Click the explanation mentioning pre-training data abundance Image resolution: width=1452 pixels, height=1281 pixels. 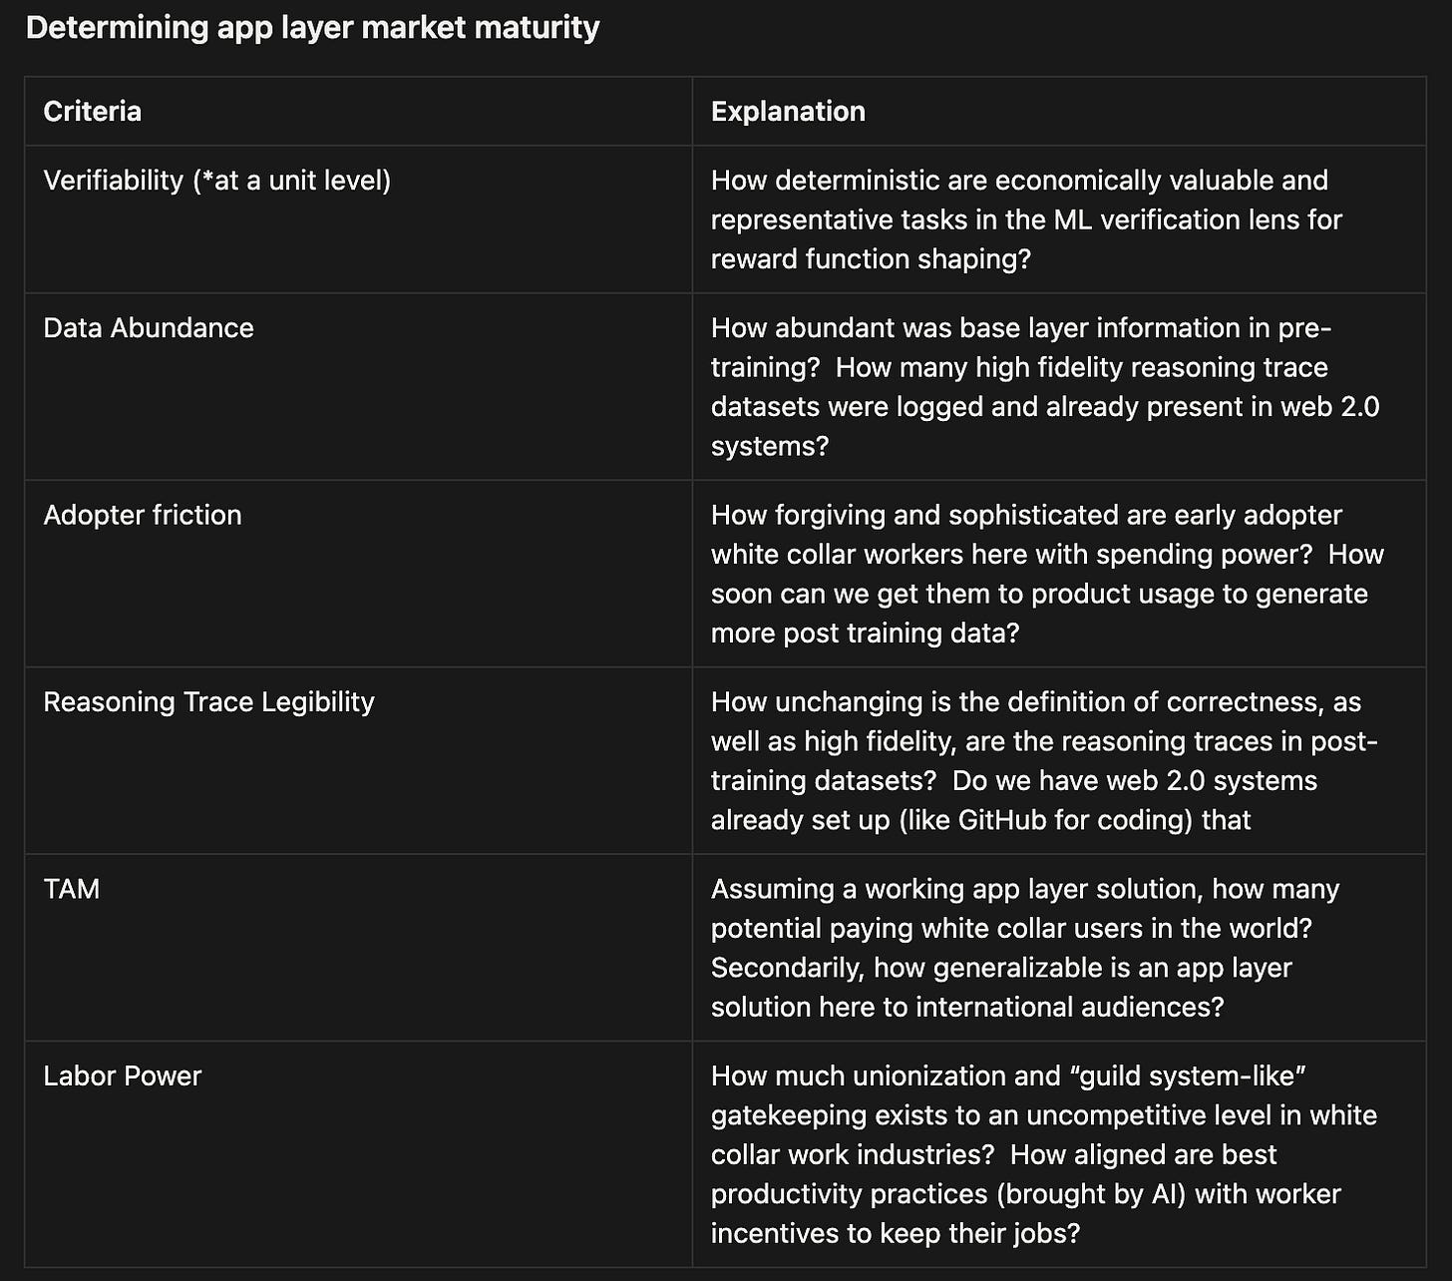[x=1059, y=387]
